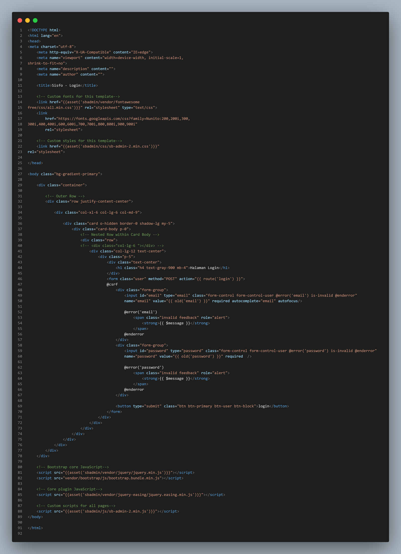Click the html lang="en" tag
The height and width of the screenshot is (554, 401).
[x=45, y=36]
